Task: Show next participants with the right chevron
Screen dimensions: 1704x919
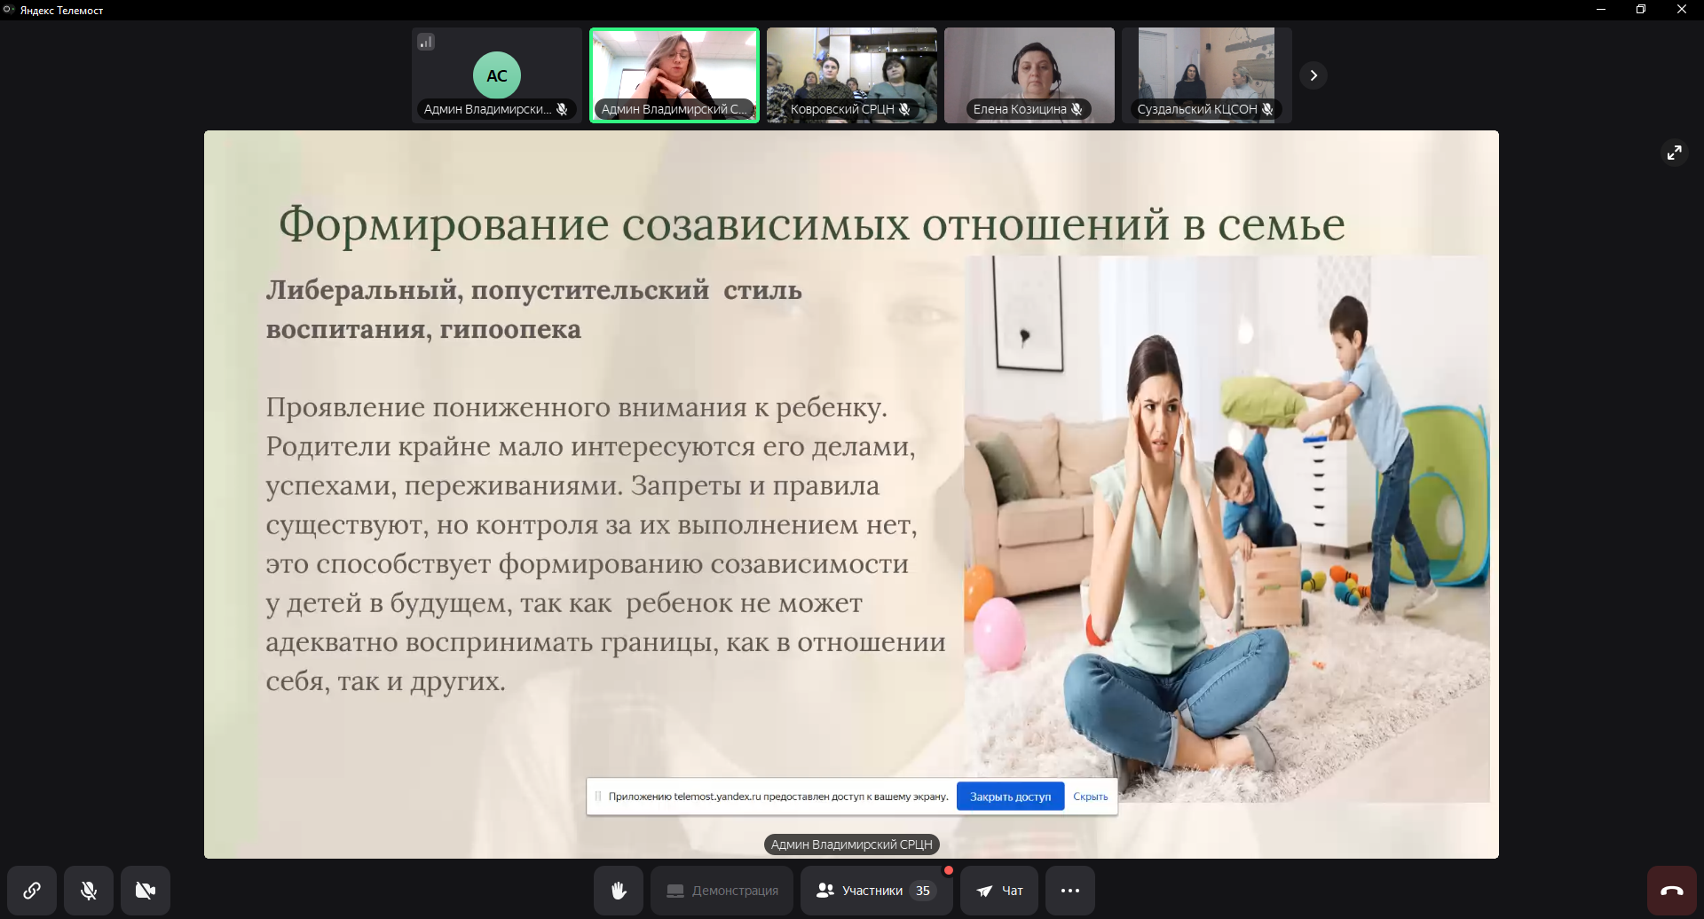Action: click(x=1313, y=75)
